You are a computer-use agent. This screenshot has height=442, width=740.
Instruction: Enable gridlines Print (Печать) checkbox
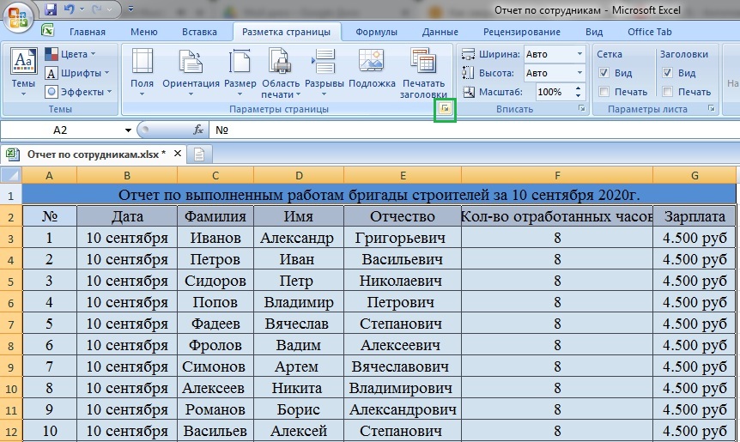click(x=604, y=92)
